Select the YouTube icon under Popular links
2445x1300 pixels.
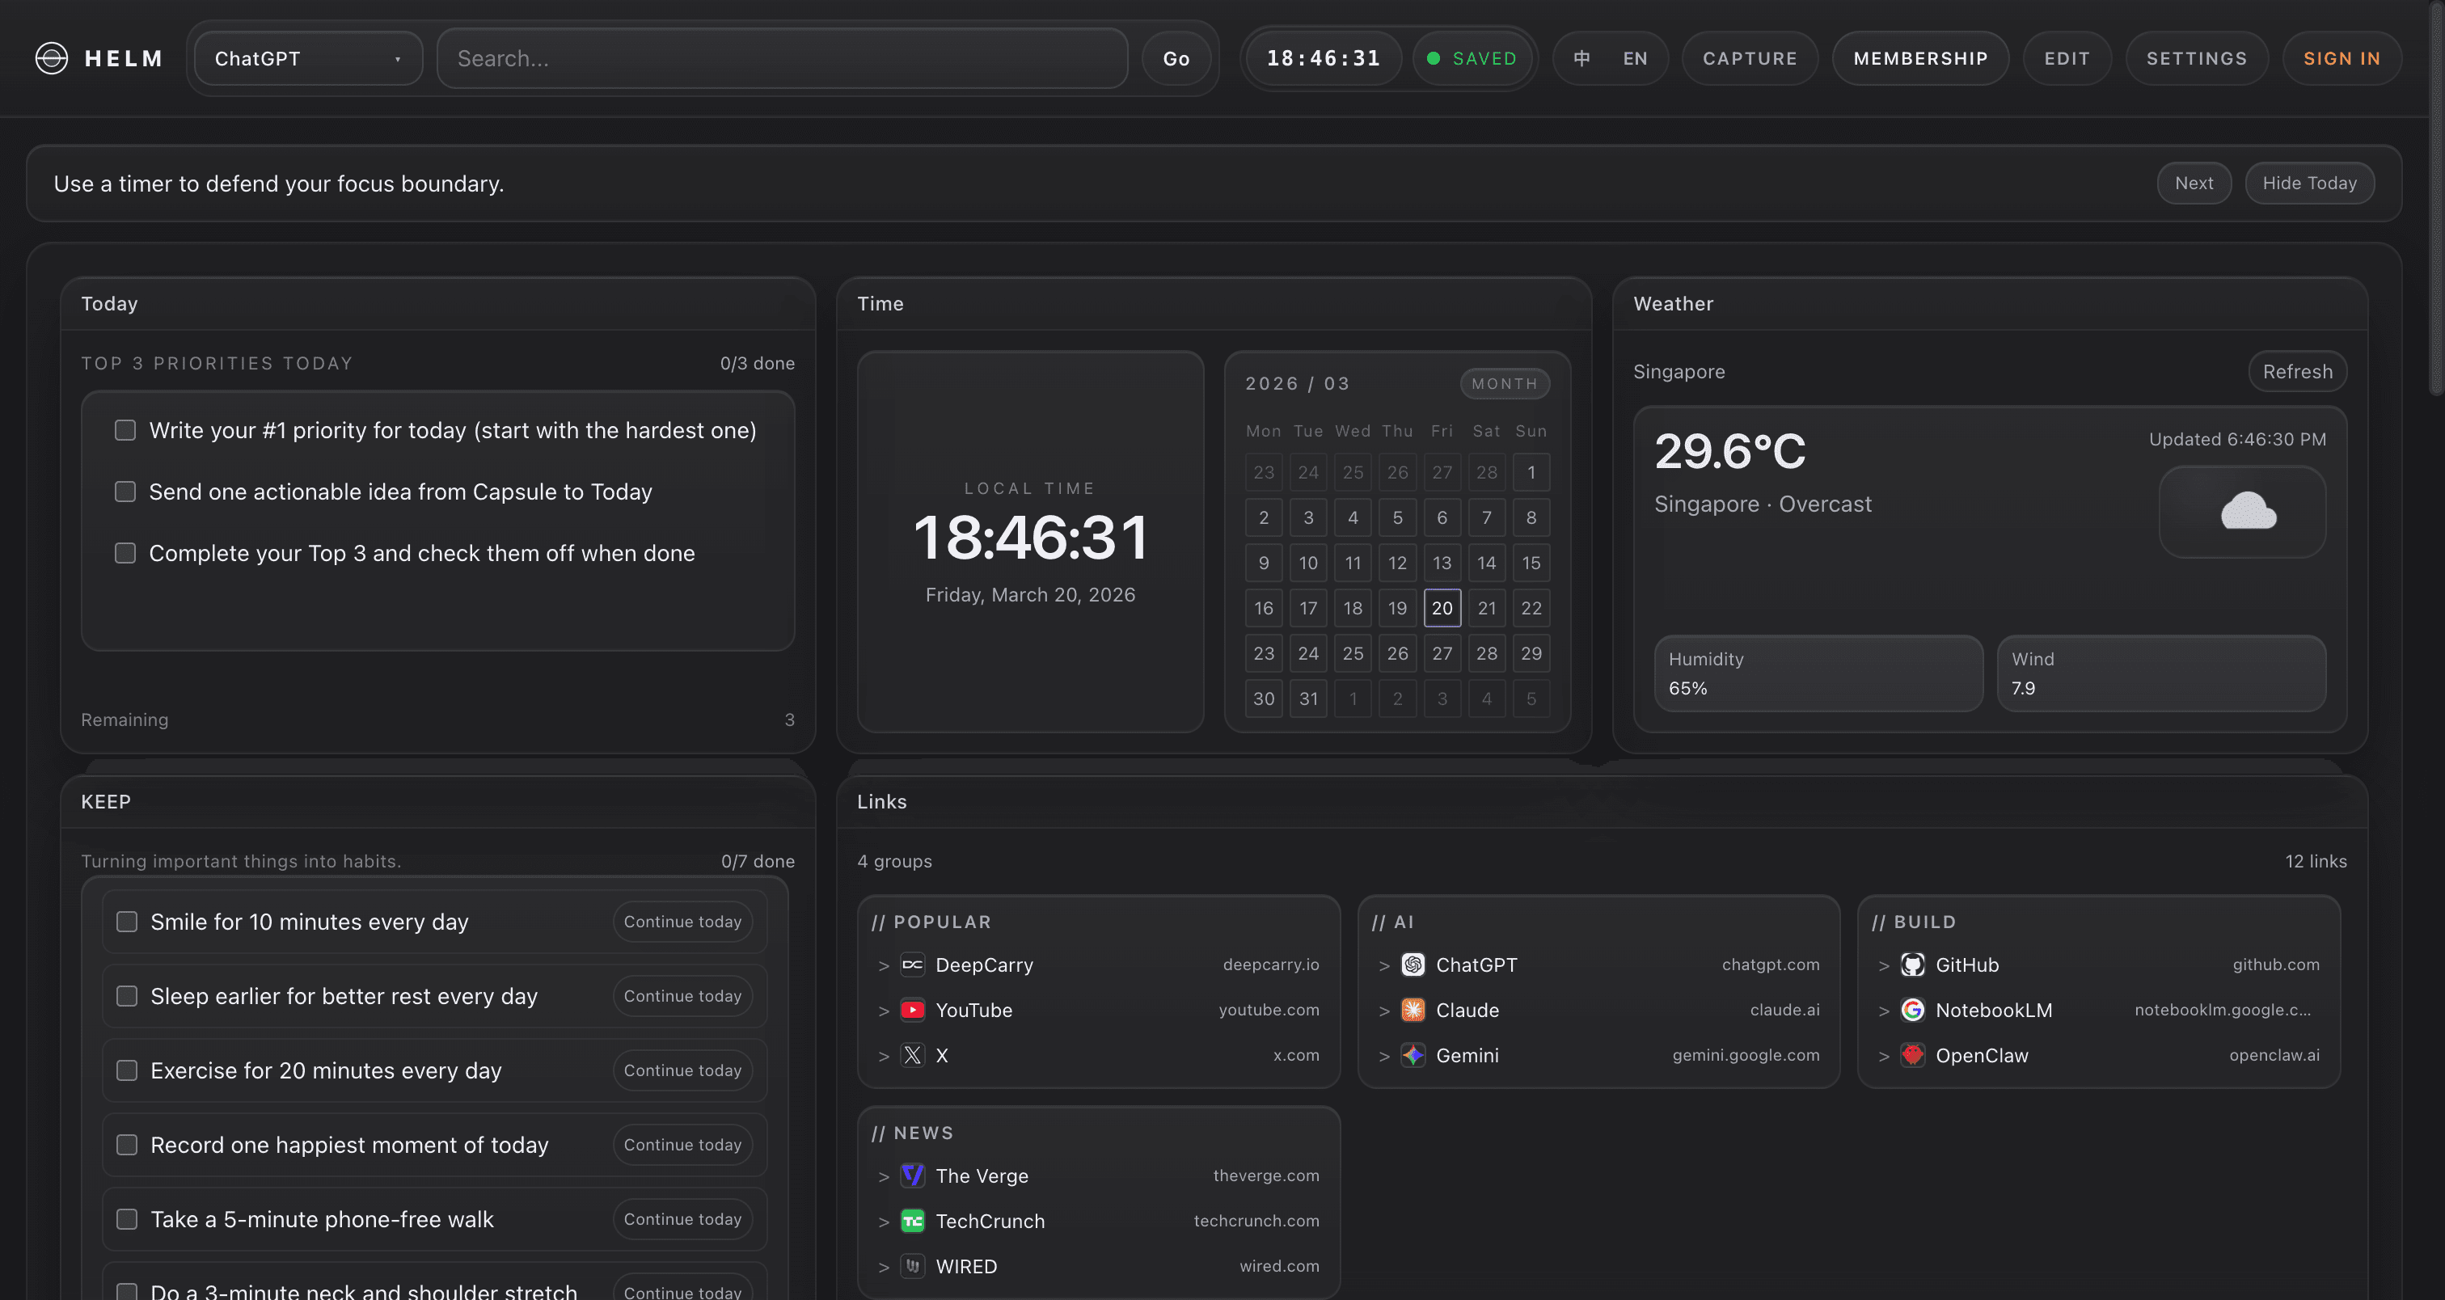coord(912,1010)
